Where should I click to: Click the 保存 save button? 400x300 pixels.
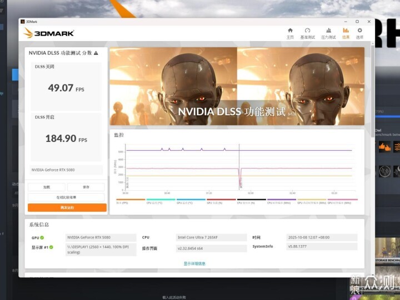(x=86, y=187)
